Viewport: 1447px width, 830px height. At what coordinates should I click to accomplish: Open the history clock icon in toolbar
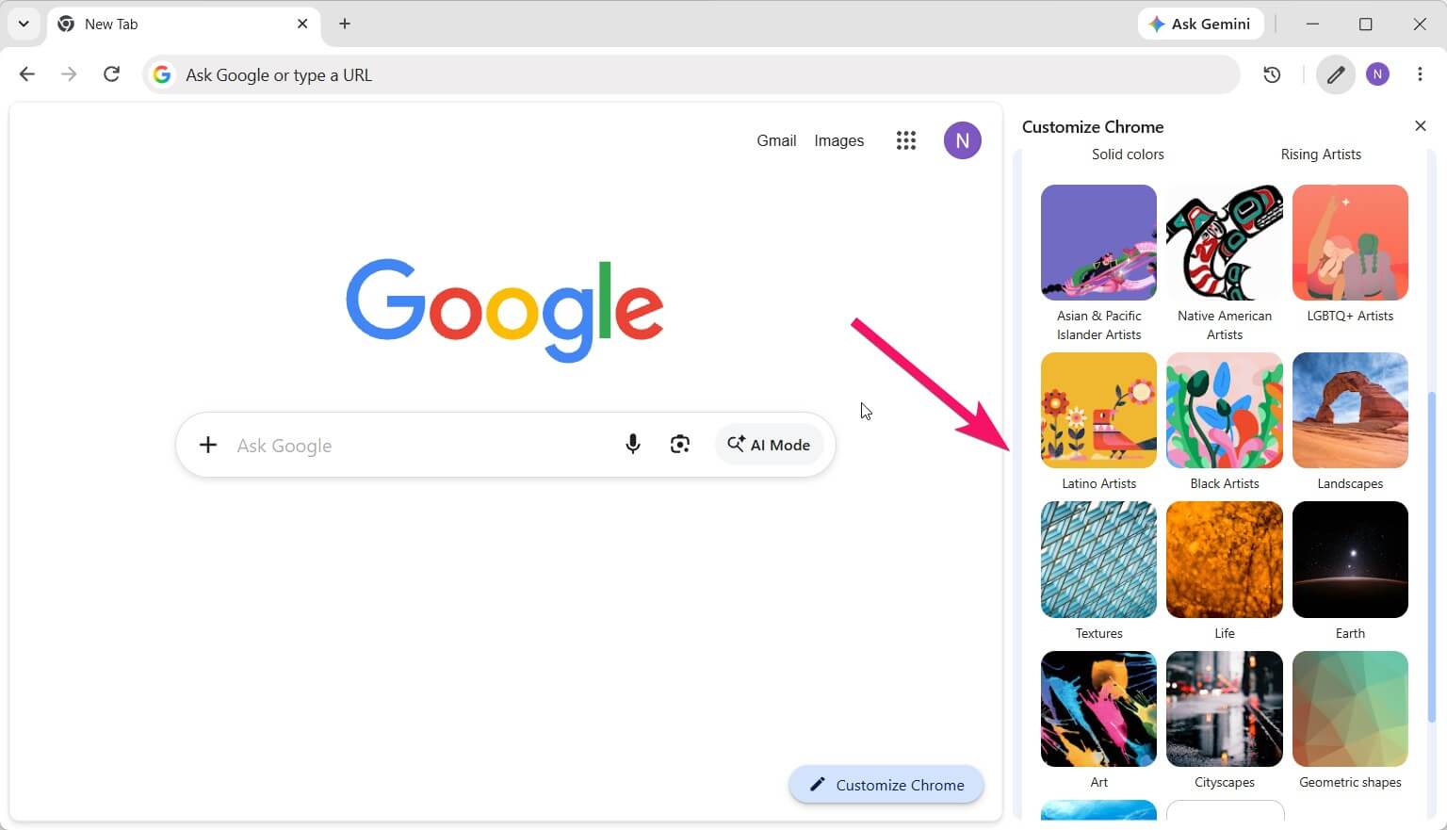1272,74
